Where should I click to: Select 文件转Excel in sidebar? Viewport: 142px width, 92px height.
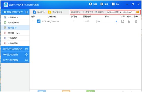click(x=15, y=23)
